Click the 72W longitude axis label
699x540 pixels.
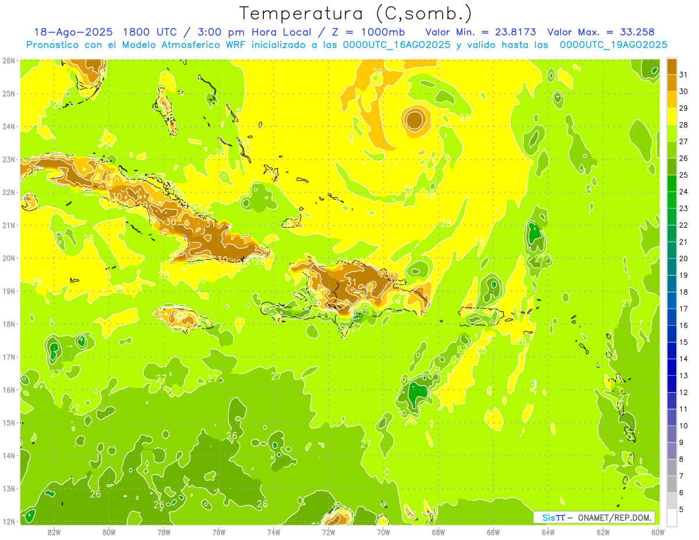pos(329,532)
